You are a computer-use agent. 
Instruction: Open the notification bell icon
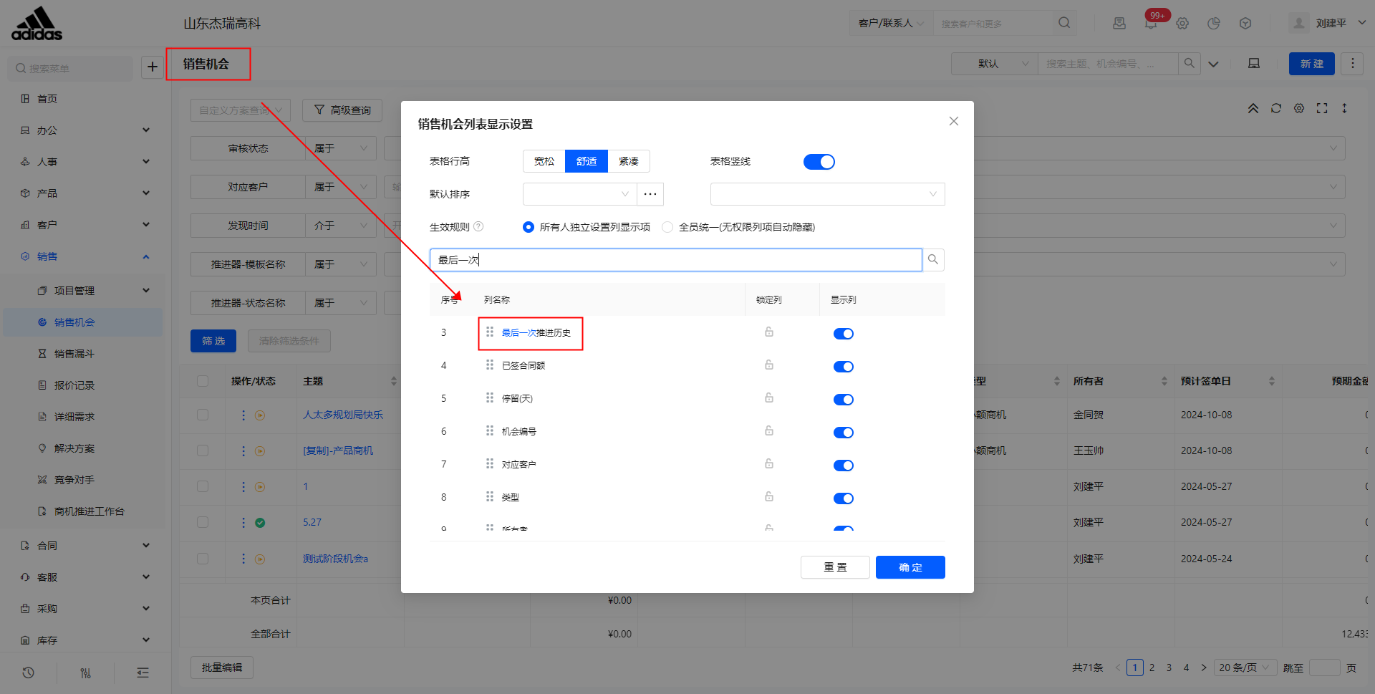click(1150, 24)
